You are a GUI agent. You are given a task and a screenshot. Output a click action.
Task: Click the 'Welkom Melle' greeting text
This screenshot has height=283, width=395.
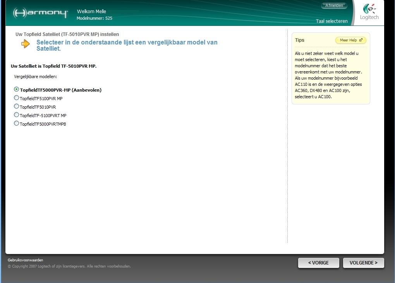coord(91,11)
